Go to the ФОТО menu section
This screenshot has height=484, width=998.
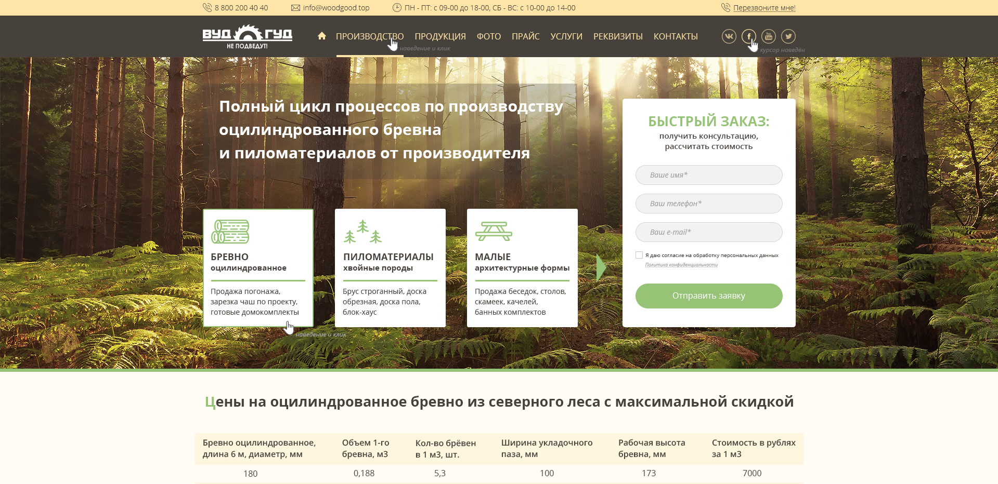[x=489, y=36]
